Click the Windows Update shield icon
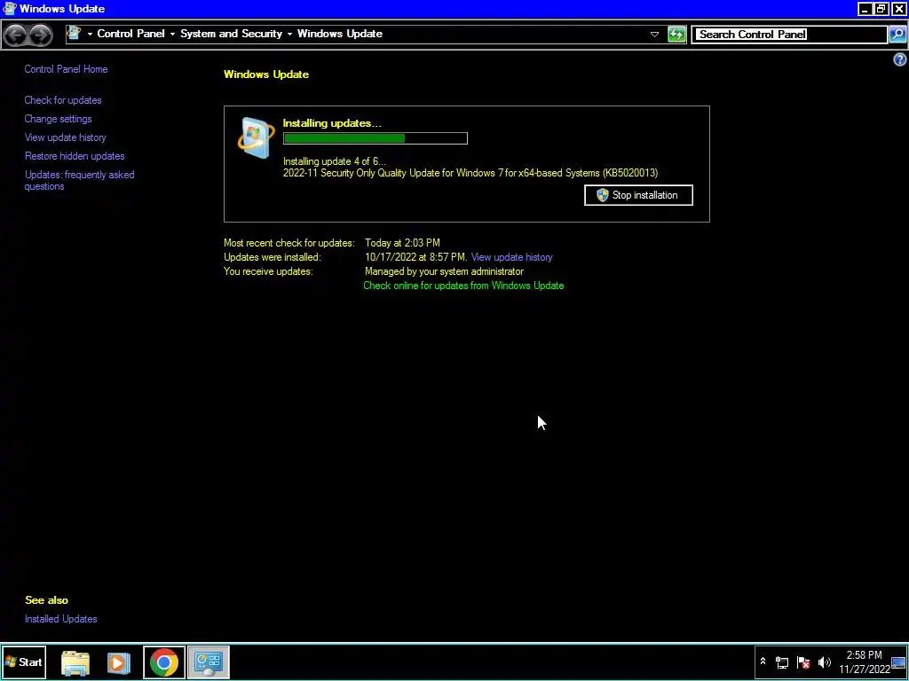The image size is (909, 681). (x=256, y=137)
